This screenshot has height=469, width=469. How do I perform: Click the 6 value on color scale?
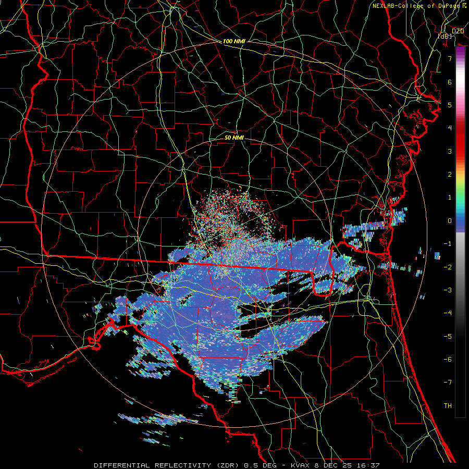(x=450, y=82)
